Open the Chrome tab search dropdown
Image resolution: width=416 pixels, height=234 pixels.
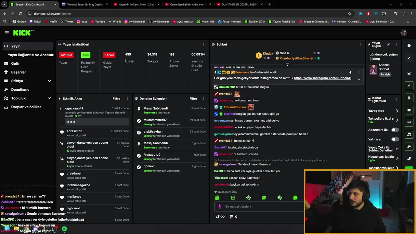[x=4, y=5]
